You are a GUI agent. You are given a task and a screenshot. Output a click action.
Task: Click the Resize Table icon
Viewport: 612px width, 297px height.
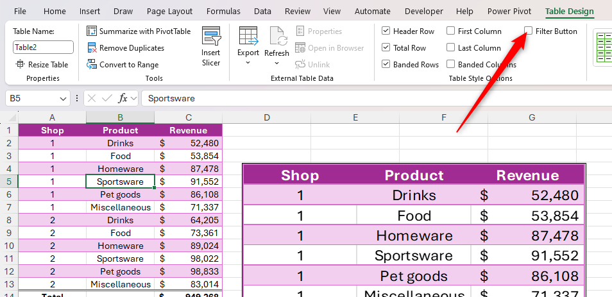pos(20,64)
